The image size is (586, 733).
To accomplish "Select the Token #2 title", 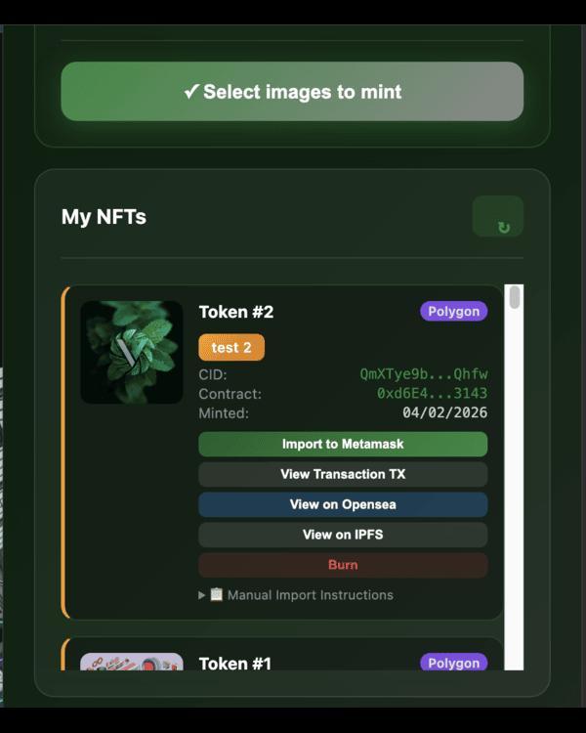I will (x=236, y=312).
